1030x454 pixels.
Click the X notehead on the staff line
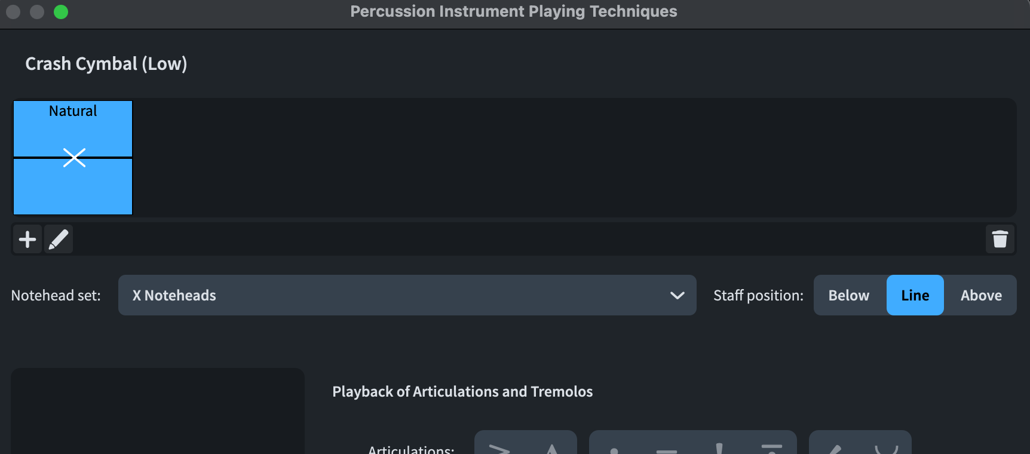point(74,158)
